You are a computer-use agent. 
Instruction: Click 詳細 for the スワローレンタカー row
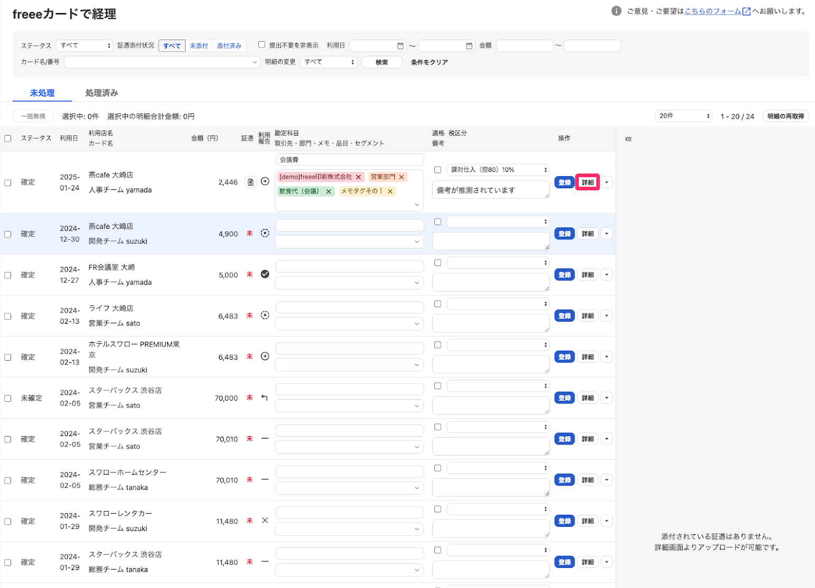pos(588,521)
